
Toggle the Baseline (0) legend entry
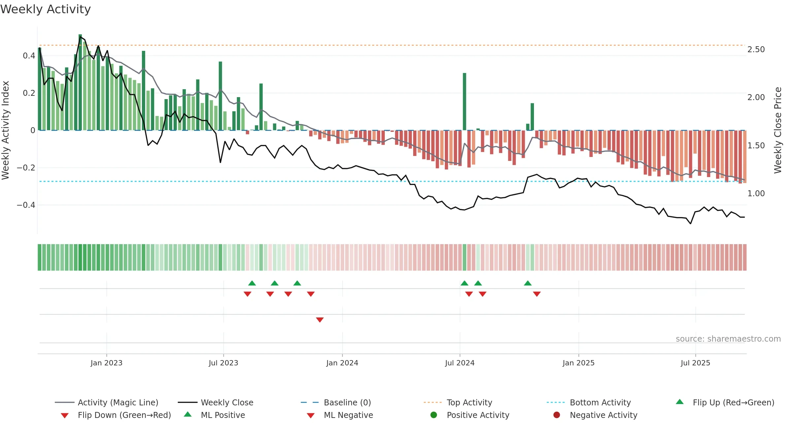coord(336,402)
